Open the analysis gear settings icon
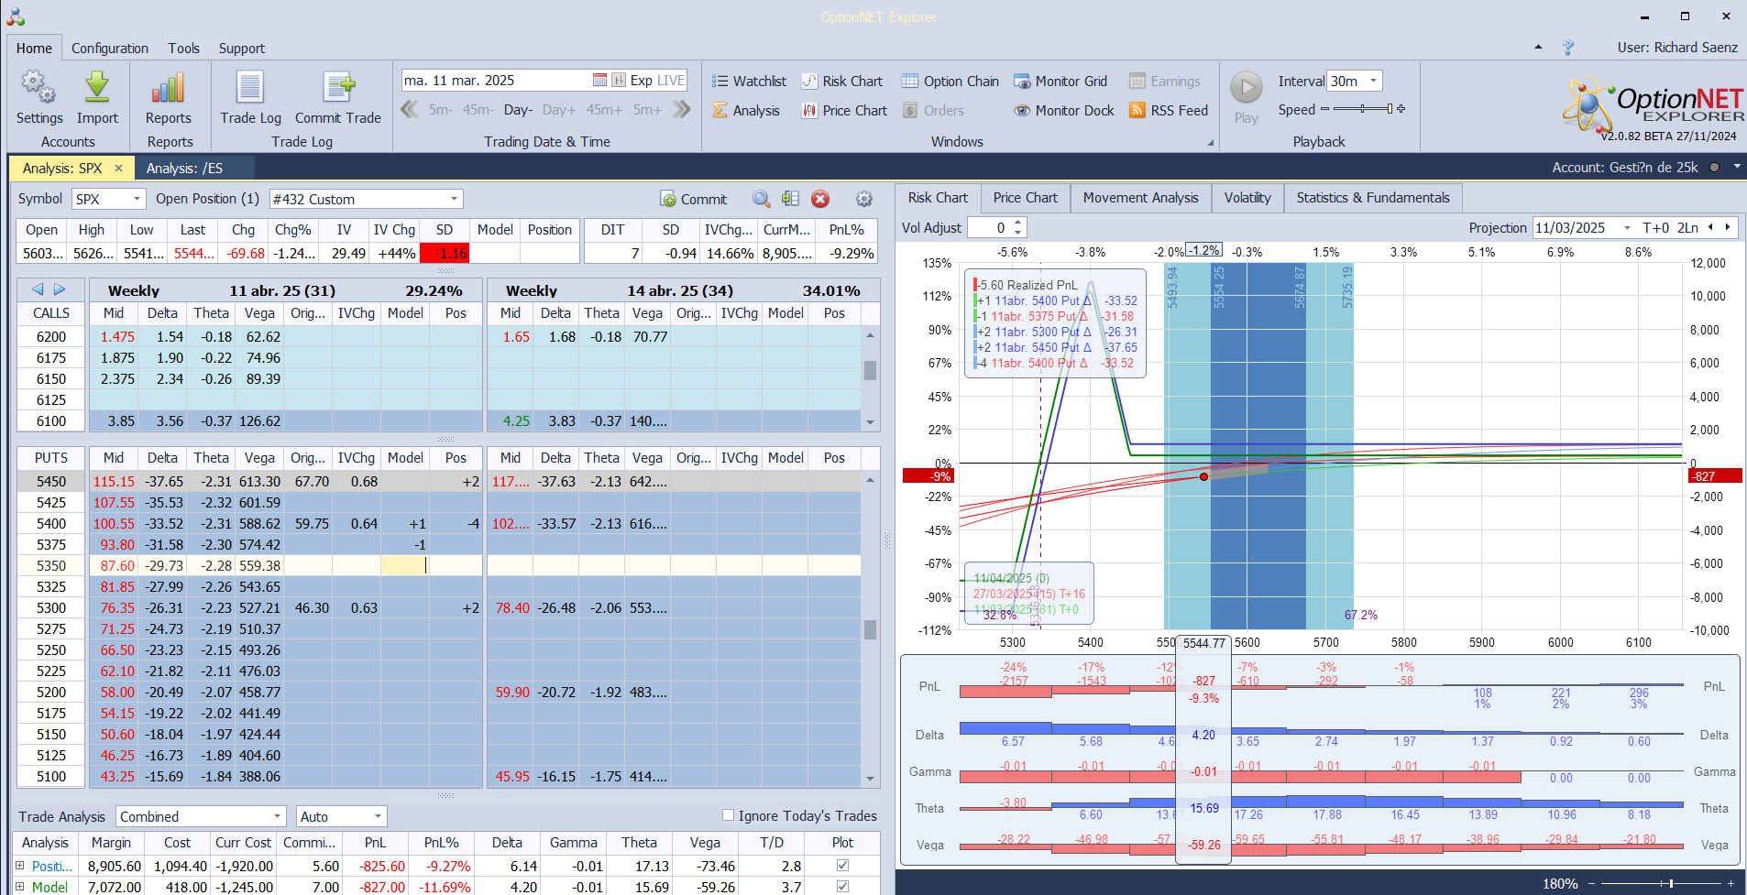Image resolution: width=1747 pixels, height=895 pixels. pos(863,199)
